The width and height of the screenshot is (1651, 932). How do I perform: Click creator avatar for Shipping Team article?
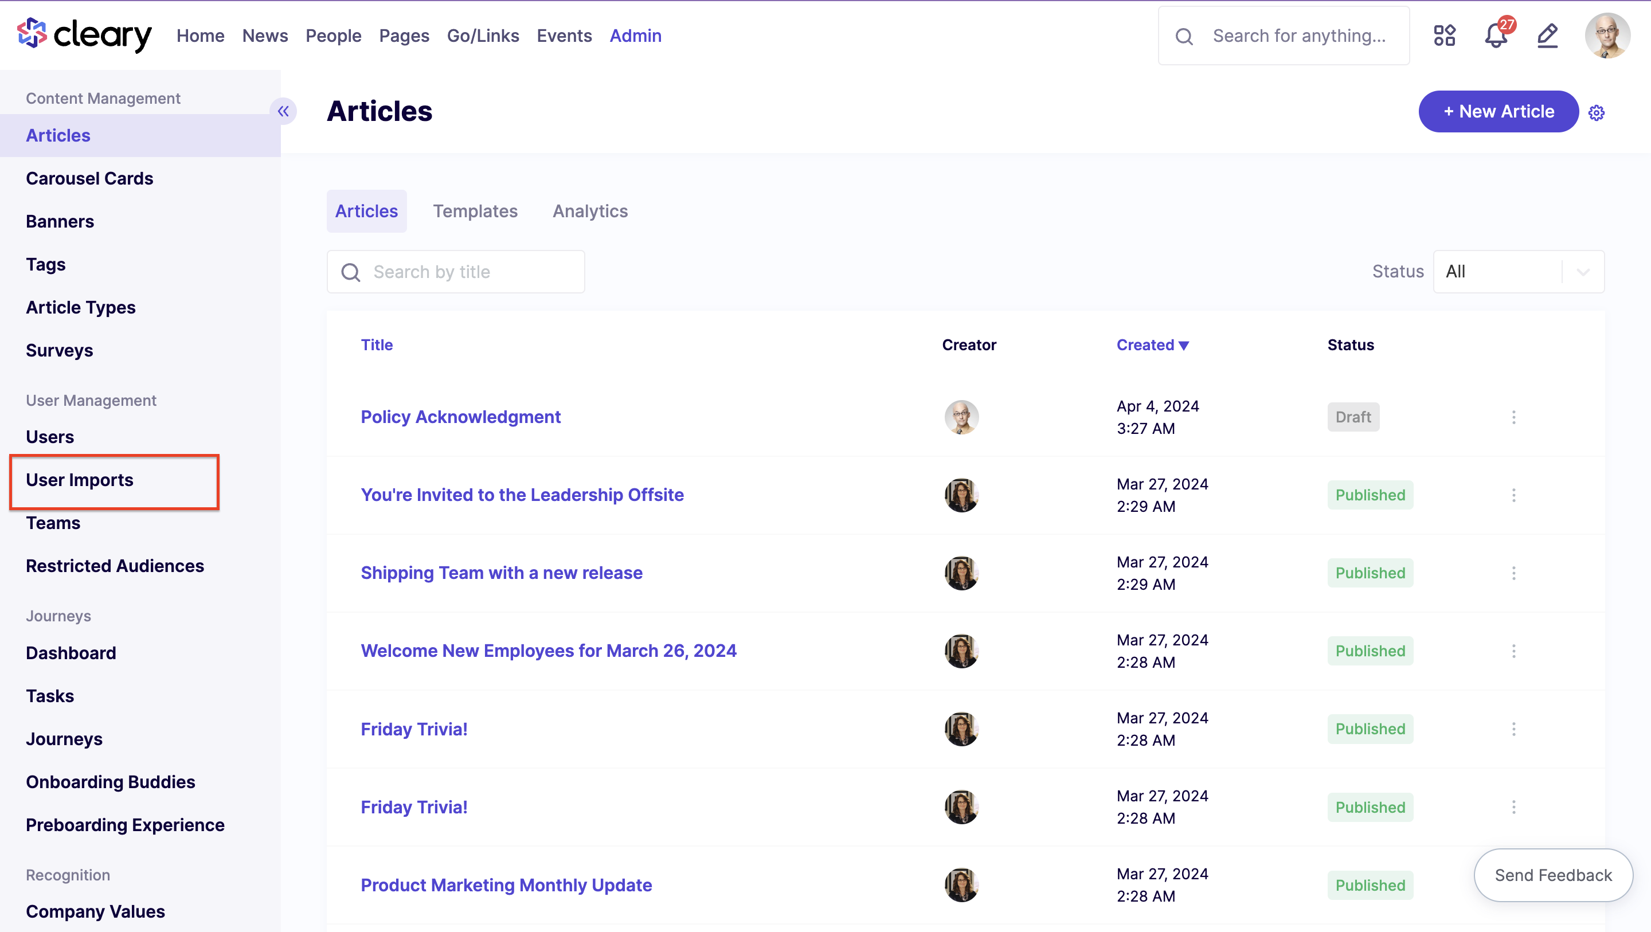tap(961, 573)
